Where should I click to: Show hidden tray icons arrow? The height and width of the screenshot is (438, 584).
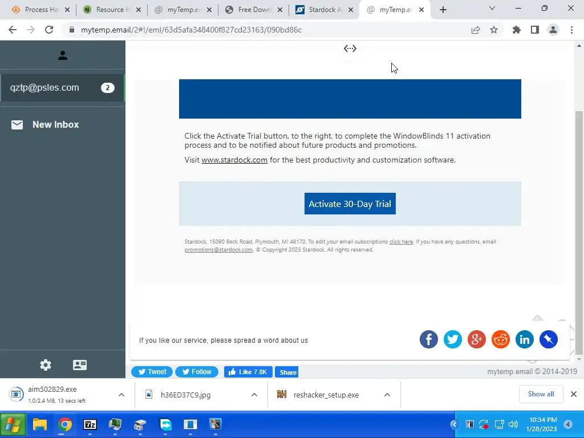[454, 424]
